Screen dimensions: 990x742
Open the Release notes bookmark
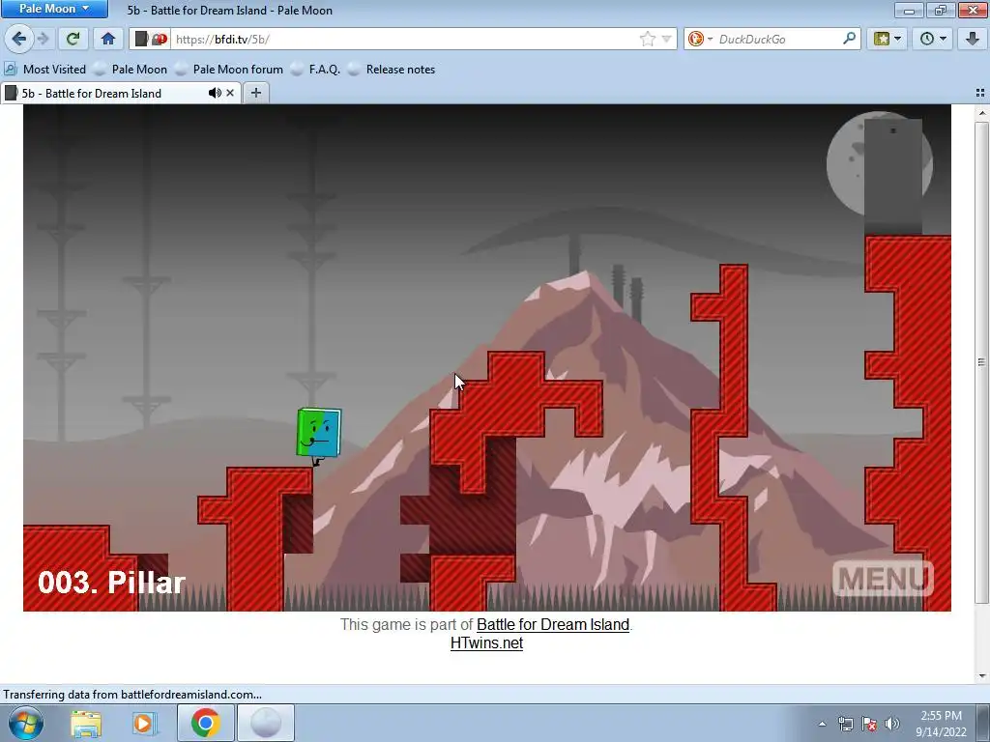coord(393,70)
